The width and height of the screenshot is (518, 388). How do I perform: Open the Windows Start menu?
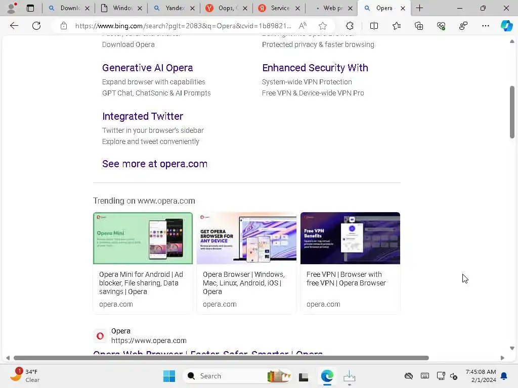tap(169, 376)
